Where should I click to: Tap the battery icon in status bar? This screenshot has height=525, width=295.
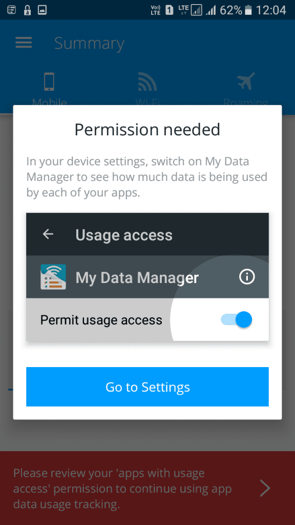pyautogui.click(x=248, y=10)
